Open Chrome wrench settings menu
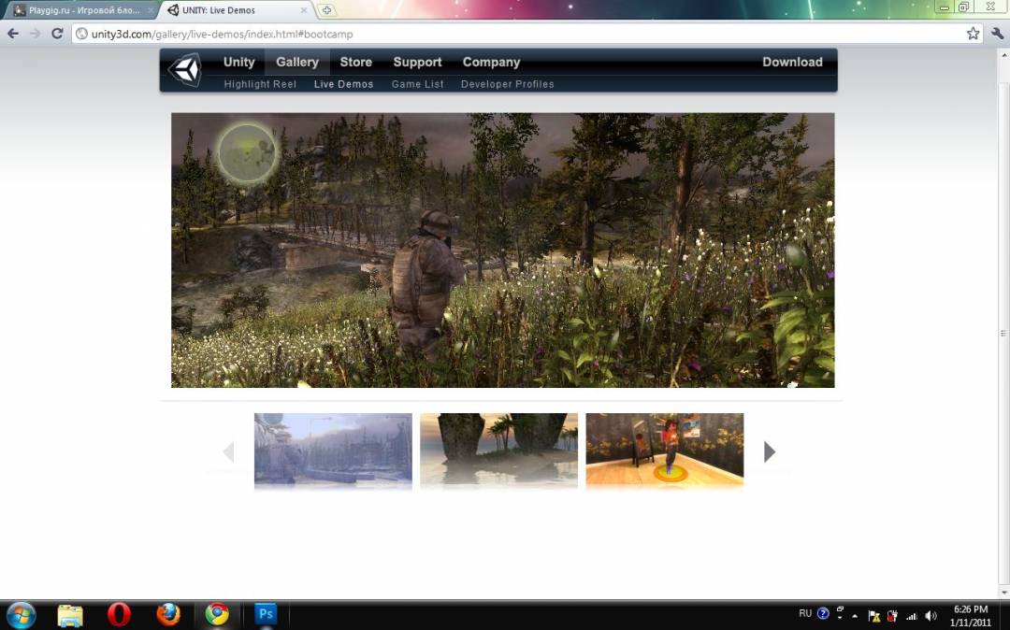1010x630 pixels. (x=997, y=34)
